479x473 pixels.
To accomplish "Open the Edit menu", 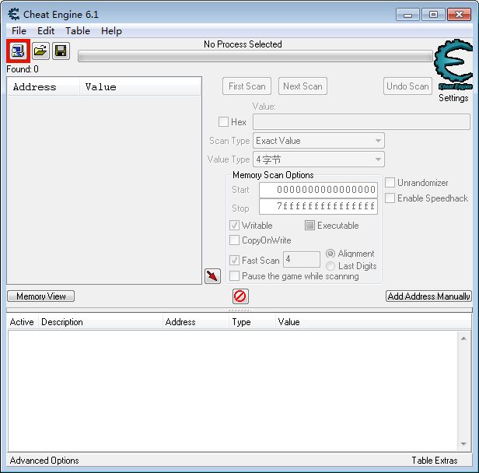I will click(46, 31).
